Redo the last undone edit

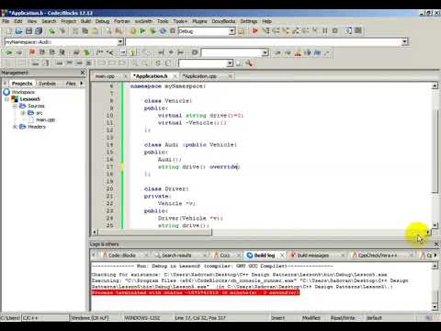click(x=62, y=31)
